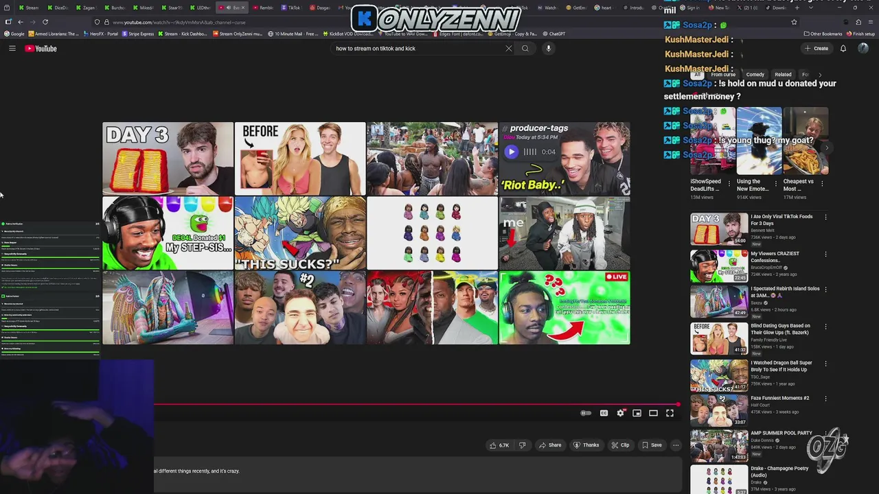
Task: Open 'Riot Baby' producer-tags end-screen thumbnail
Action: (x=564, y=158)
